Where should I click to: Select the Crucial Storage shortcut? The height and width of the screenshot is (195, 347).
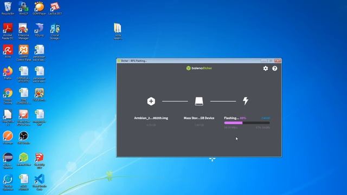point(55,31)
